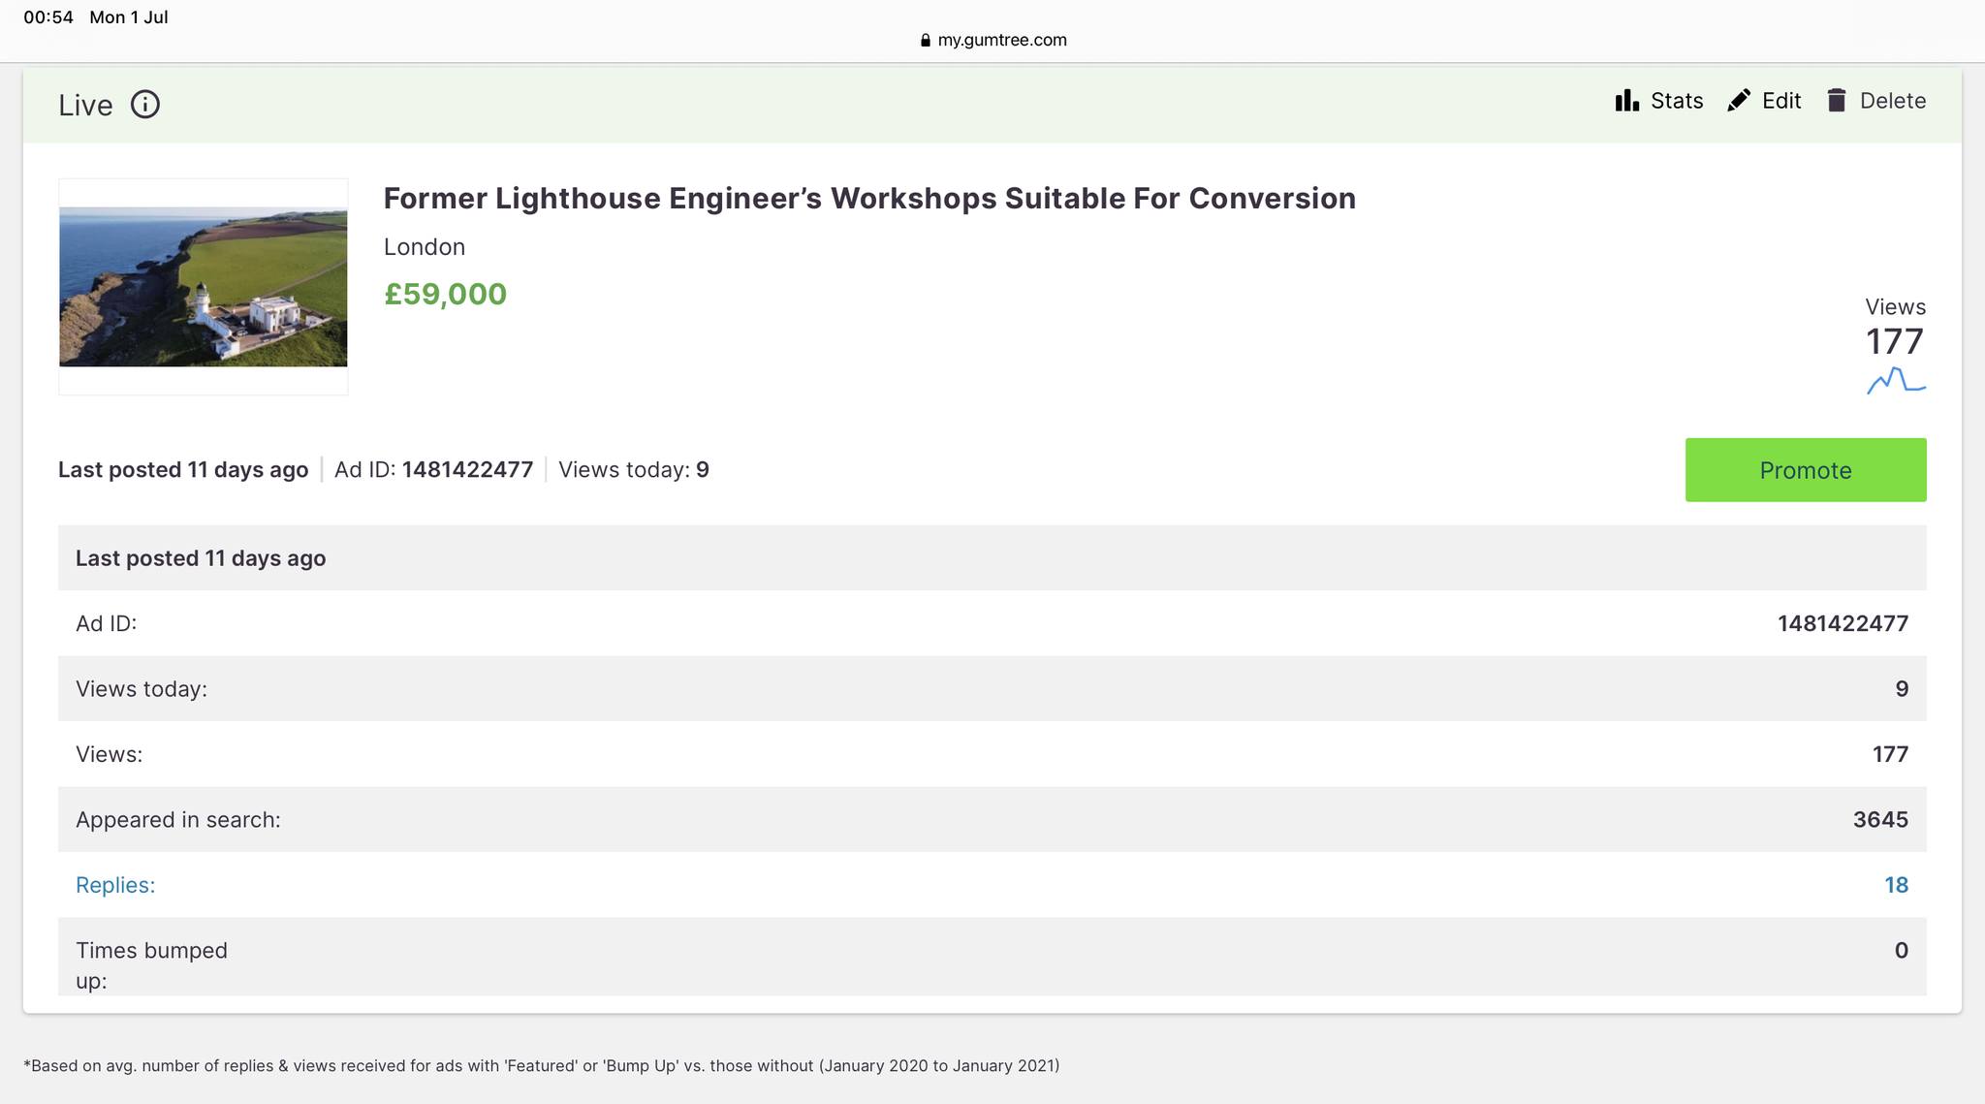This screenshot has height=1104, width=1985.
Task: Click the Last posted 11 days ago header row
Action: (x=992, y=558)
